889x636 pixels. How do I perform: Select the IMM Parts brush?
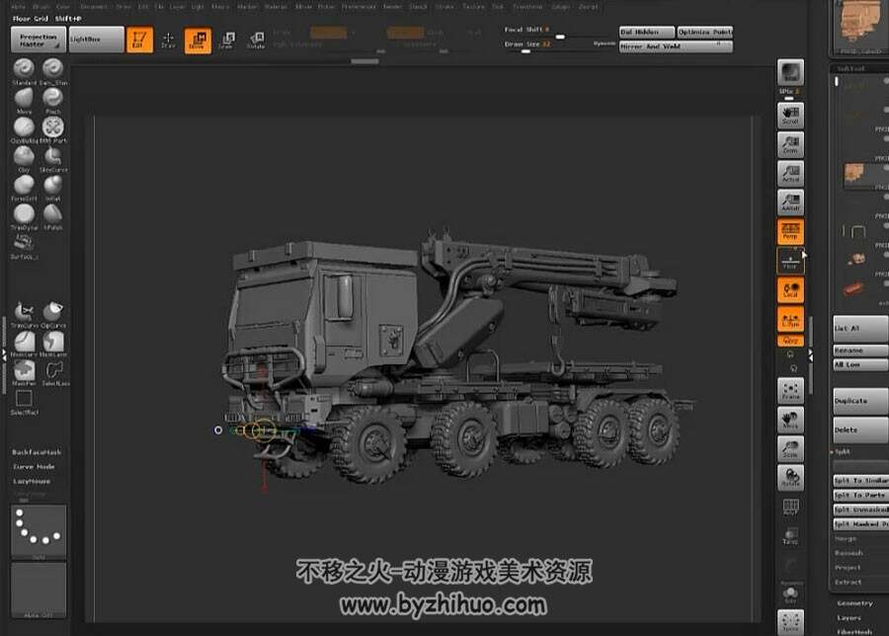pos(52,127)
